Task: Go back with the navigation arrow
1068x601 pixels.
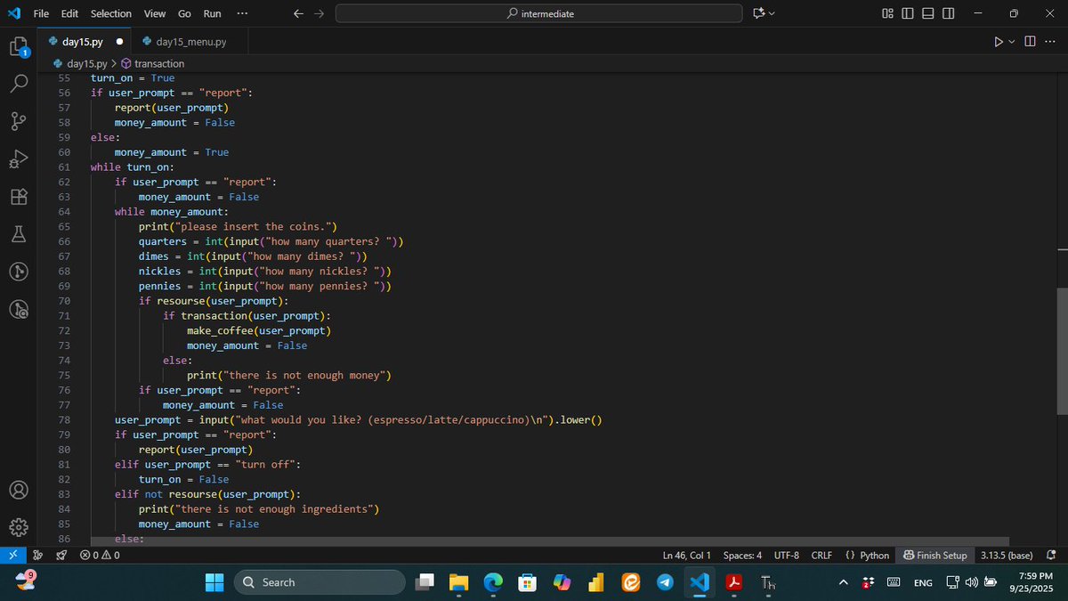Action: pyautogui.click(x=298, y=13)
